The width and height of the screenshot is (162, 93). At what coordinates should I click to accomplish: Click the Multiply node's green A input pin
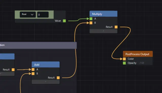pyautogui.click(x=91, y=19)
